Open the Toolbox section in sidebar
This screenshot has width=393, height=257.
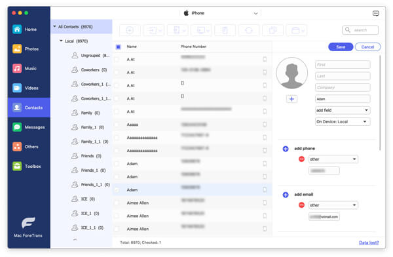(29, 166)
